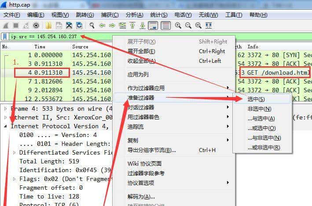Go to next packet green arrow
Image resolution: width=312 pixels, height=206 pixels.
[112, 25]
